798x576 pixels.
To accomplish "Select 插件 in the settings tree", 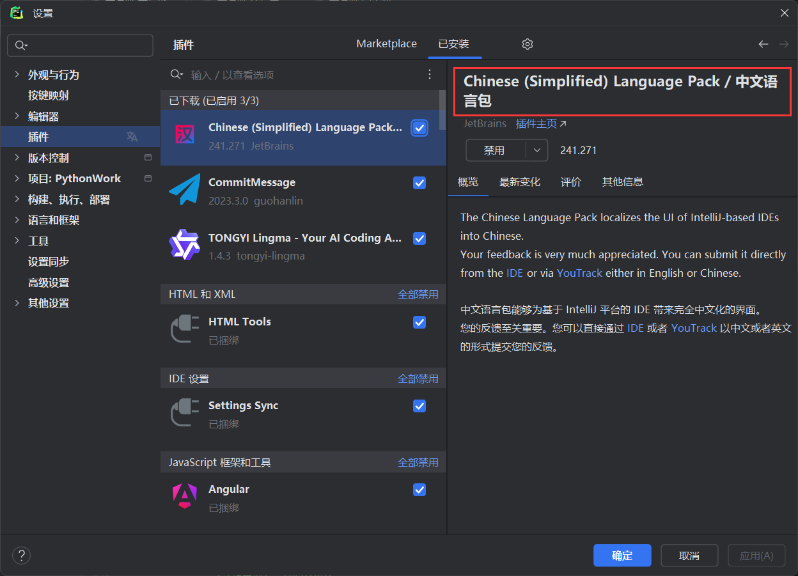I will (80, 137).
